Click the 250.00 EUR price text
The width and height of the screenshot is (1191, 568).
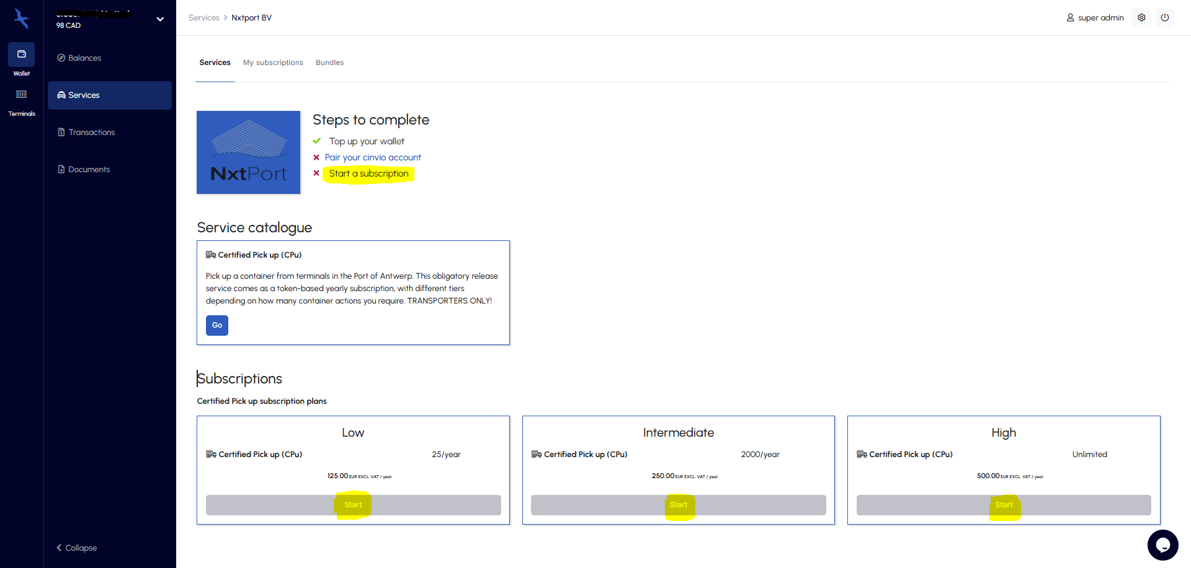[x=685, y=476]
